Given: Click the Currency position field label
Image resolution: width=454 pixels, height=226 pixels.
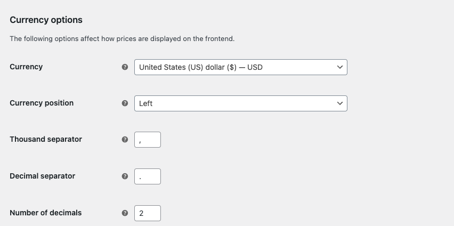Looking at the screenshot, I should click(42, 103).
